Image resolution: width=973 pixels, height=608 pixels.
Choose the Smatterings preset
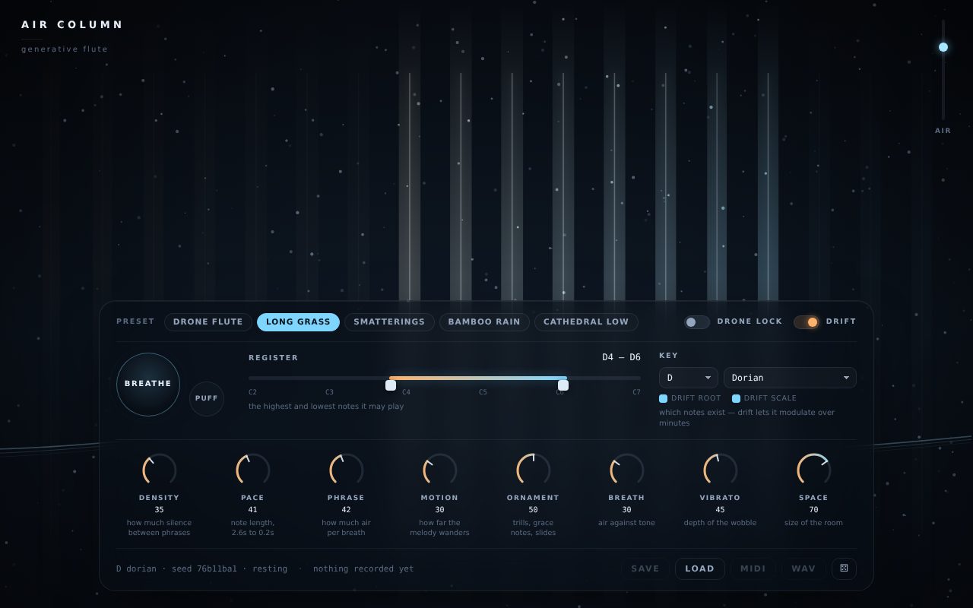tap(389, 322)
